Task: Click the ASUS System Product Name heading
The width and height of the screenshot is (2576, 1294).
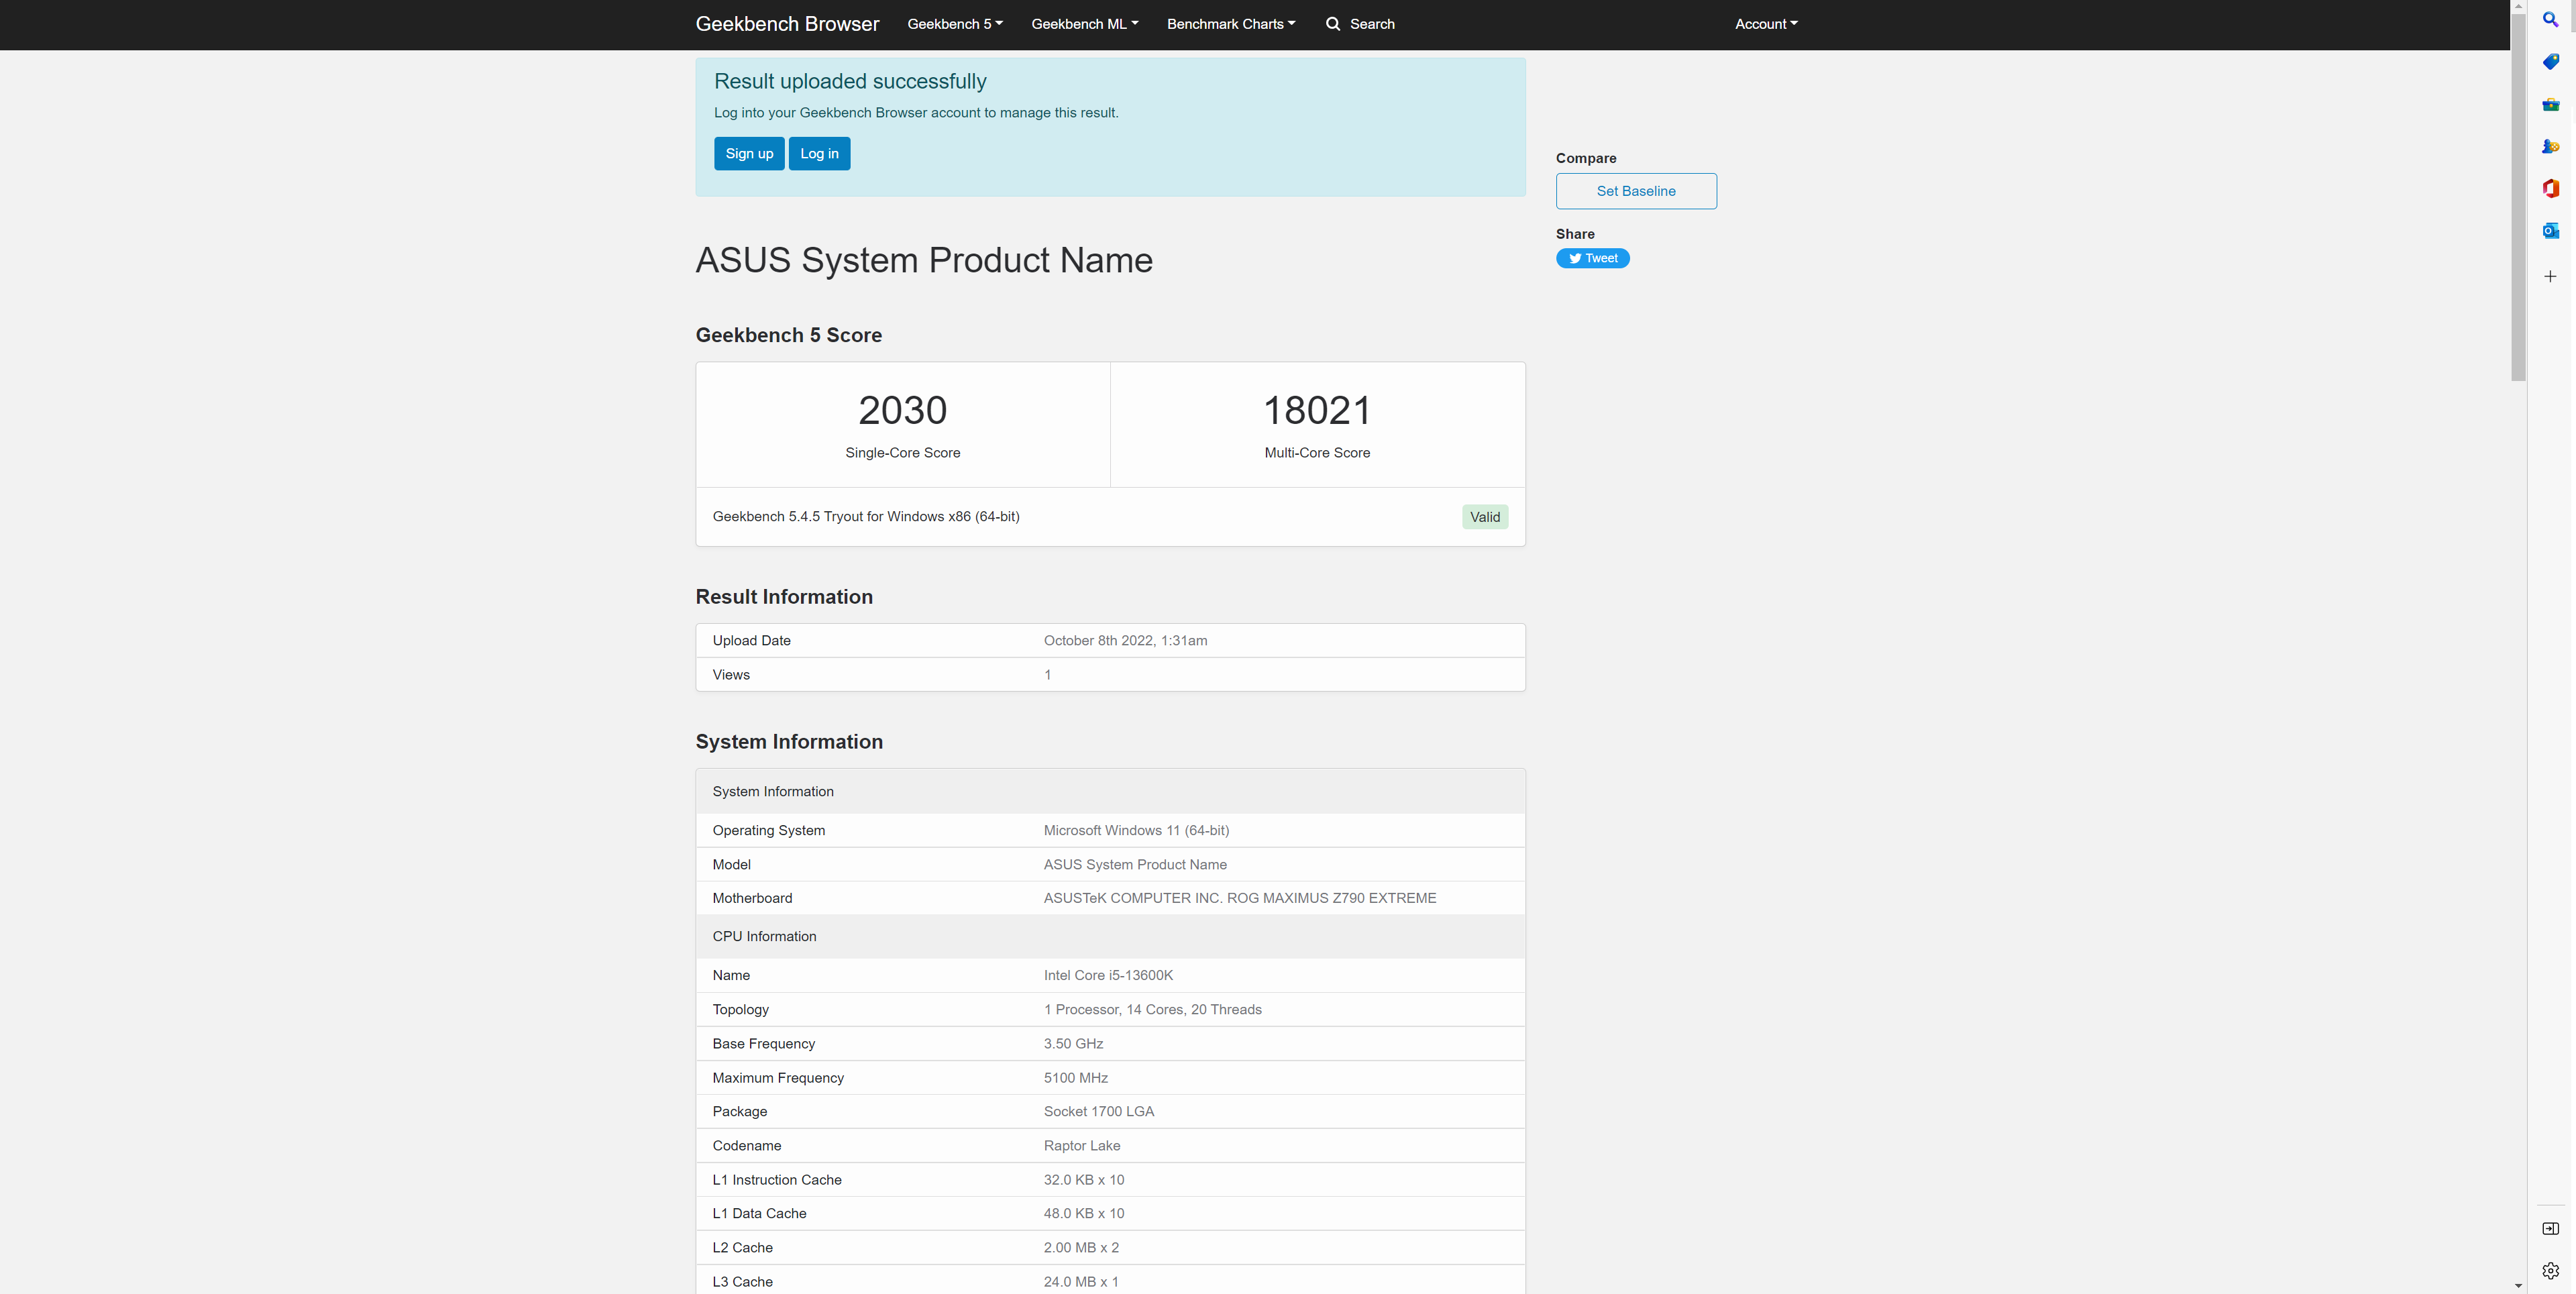Action: tap(924, 260)
